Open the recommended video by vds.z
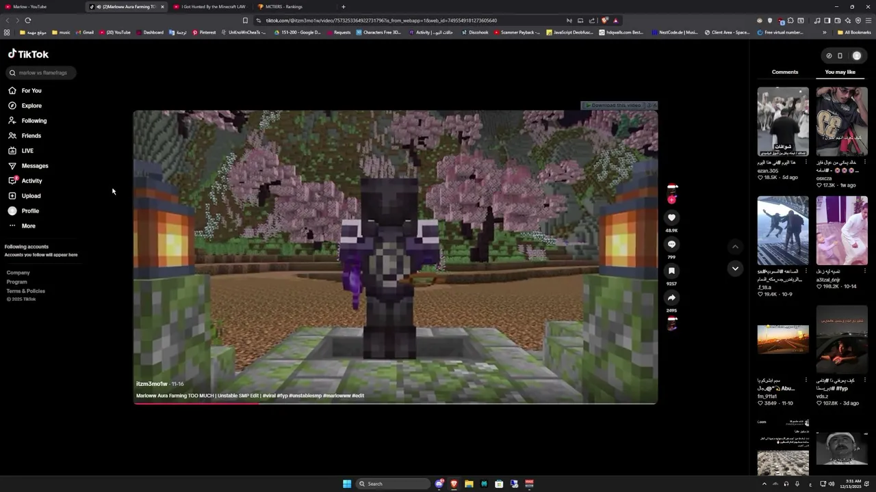The image size is (876, 492). (842, 340)
